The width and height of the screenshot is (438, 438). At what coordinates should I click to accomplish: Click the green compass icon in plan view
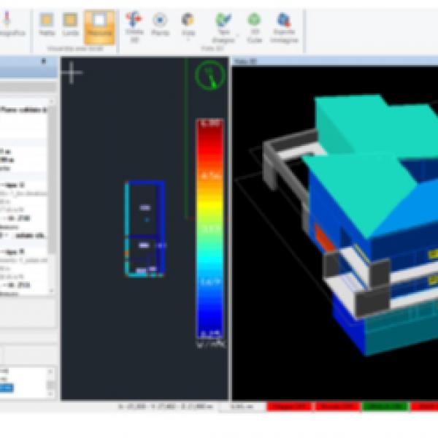210,75
